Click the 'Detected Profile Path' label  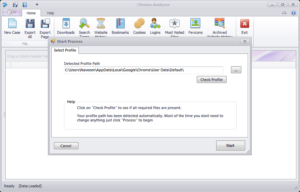(82, 64)
